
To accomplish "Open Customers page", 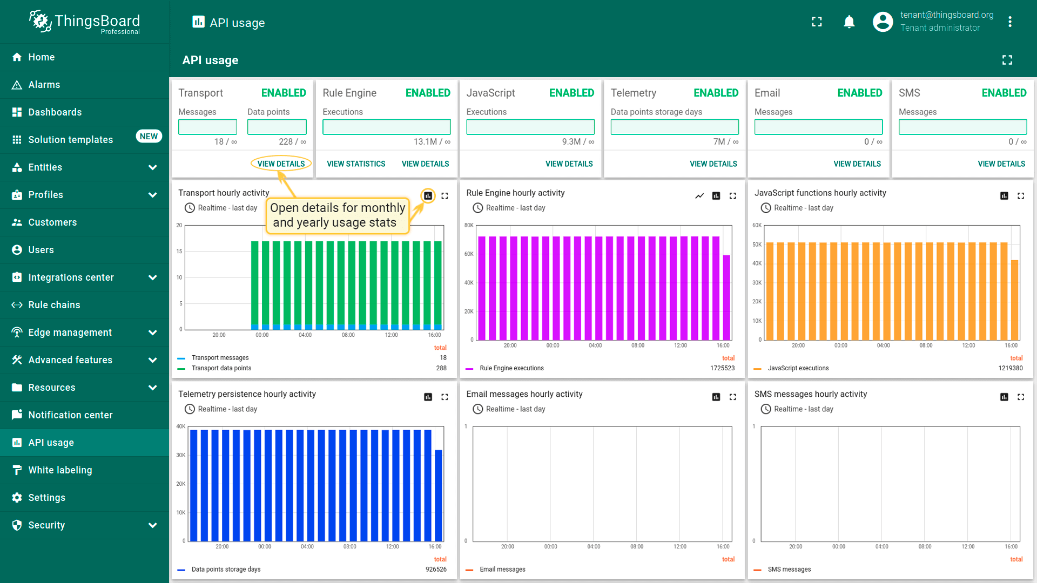I will pyautogui.click(x=84, y=222).
